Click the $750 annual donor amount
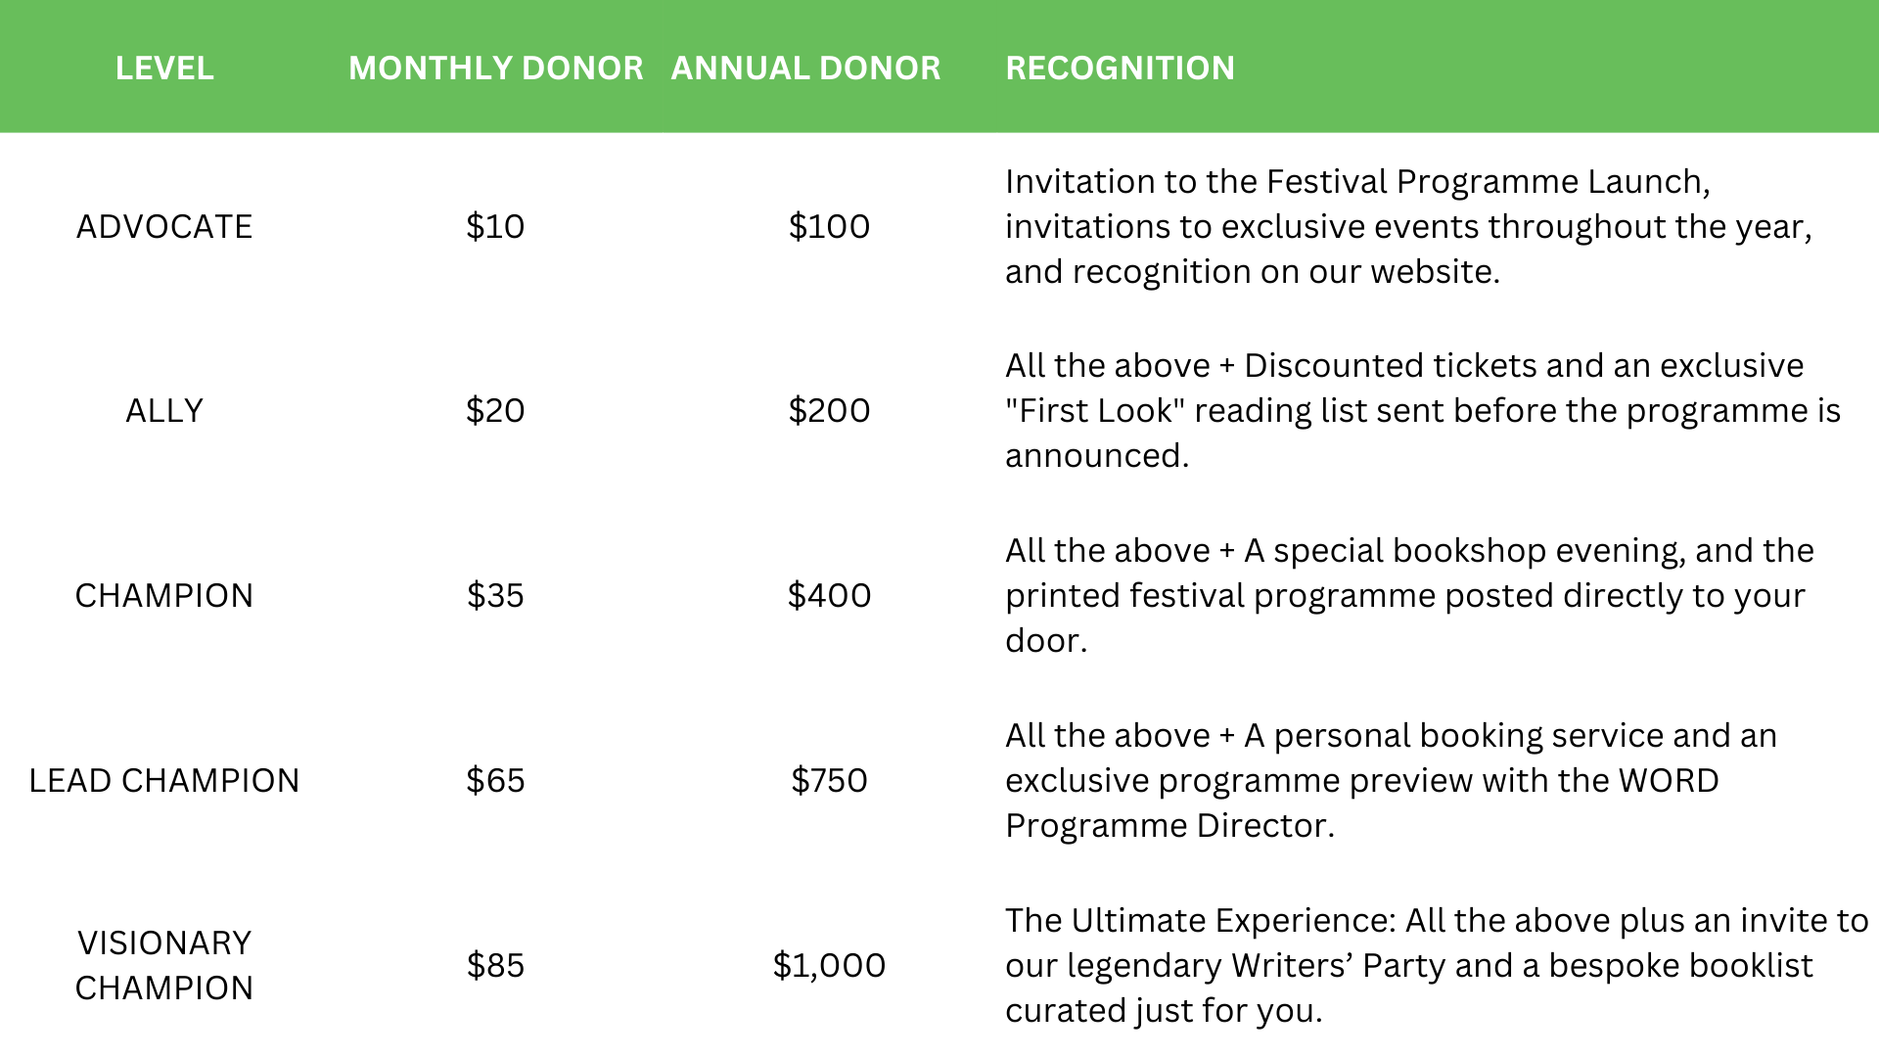Viewport: 1879px width, 1057px height. [x=829, y=781]
